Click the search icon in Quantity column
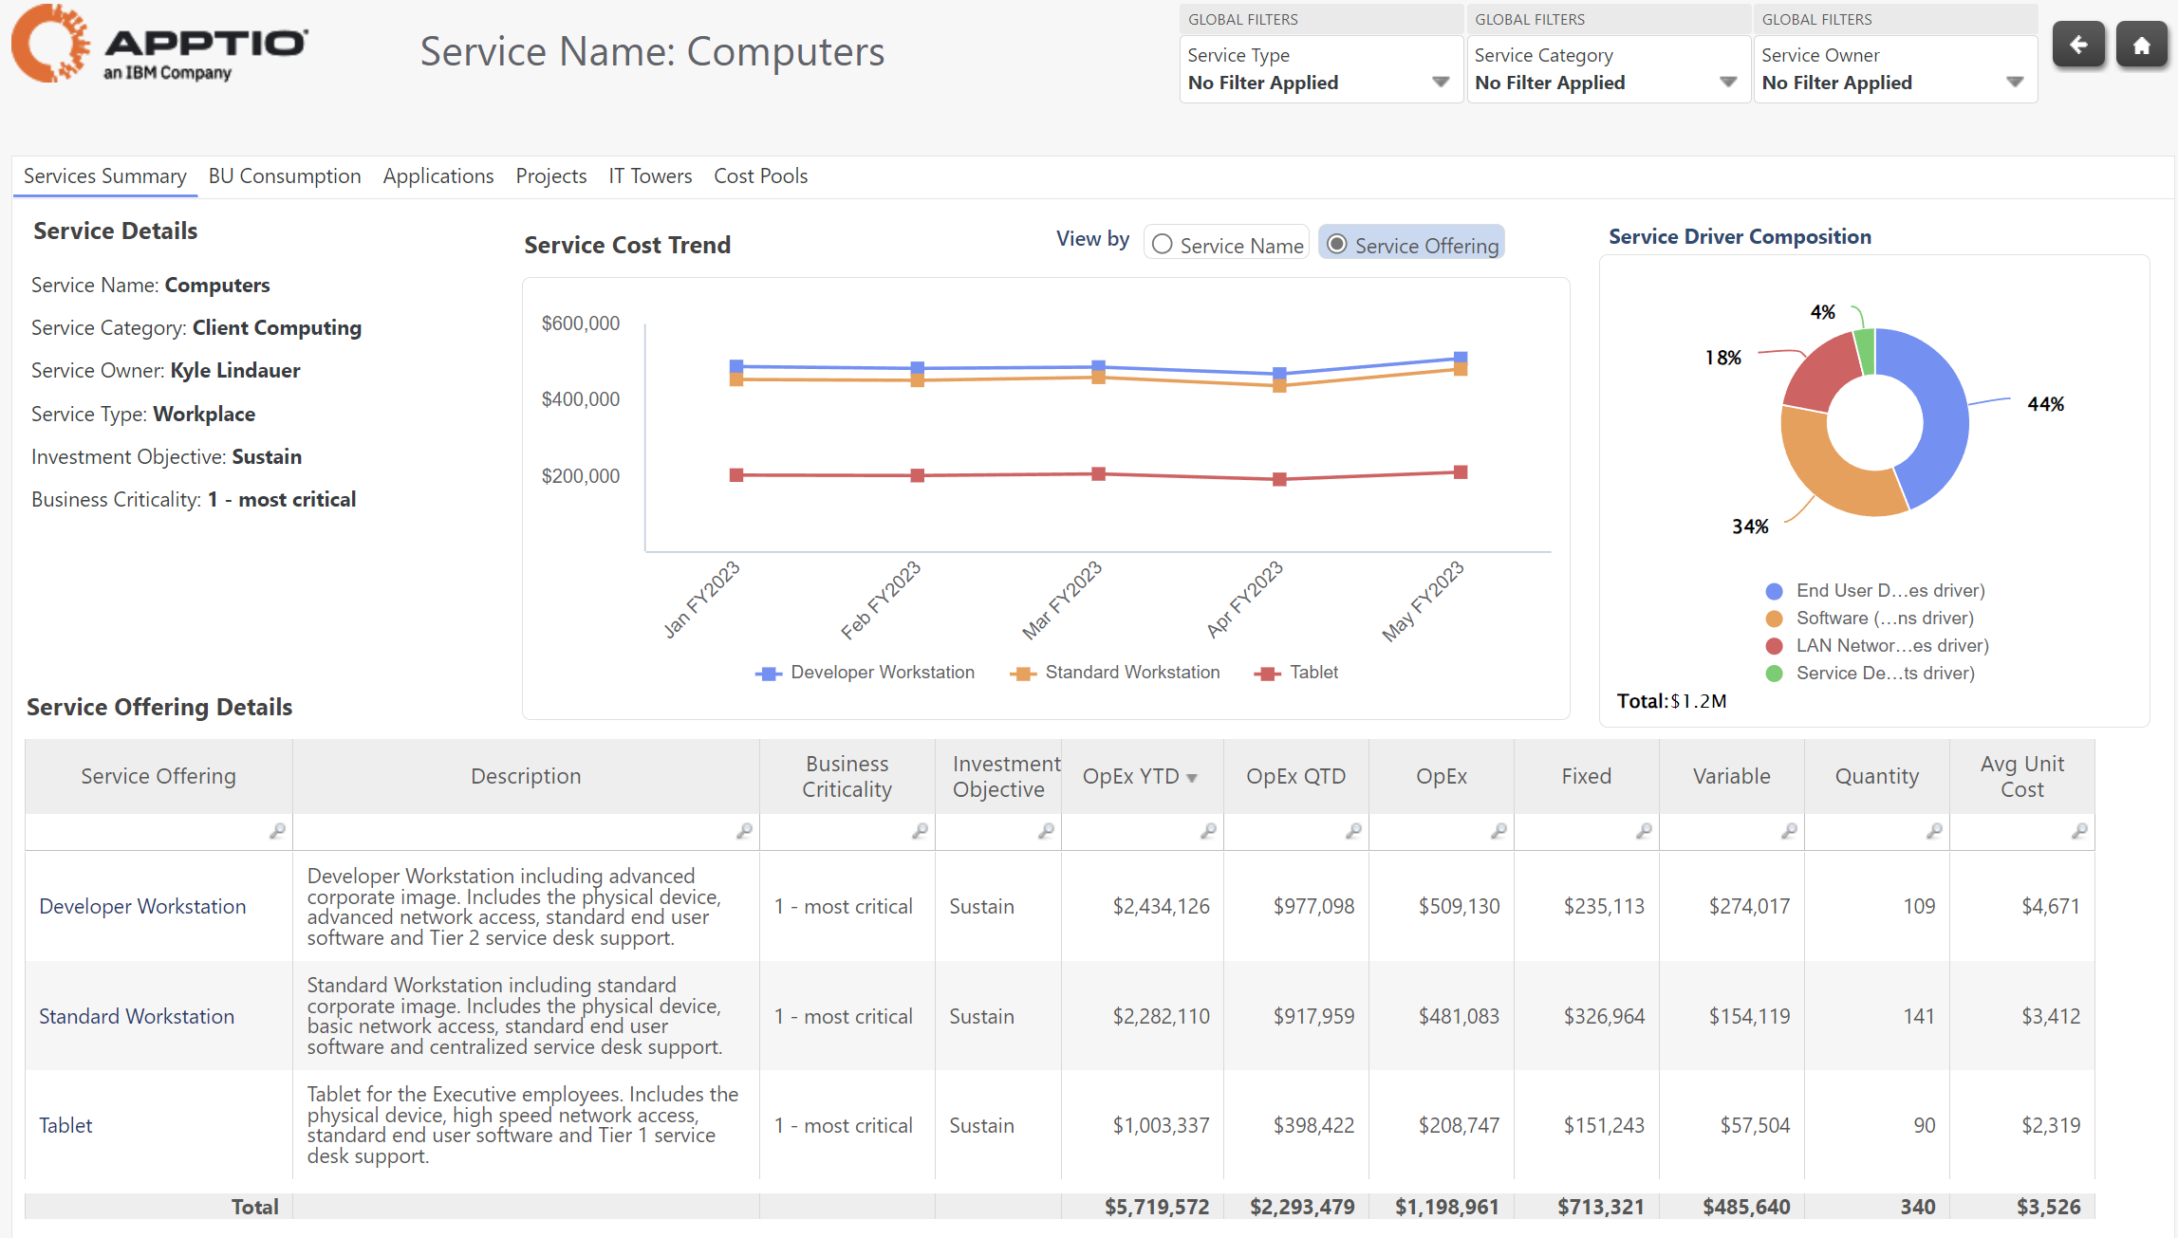Screen dimensions: 2178x1238 [1934, 831]
